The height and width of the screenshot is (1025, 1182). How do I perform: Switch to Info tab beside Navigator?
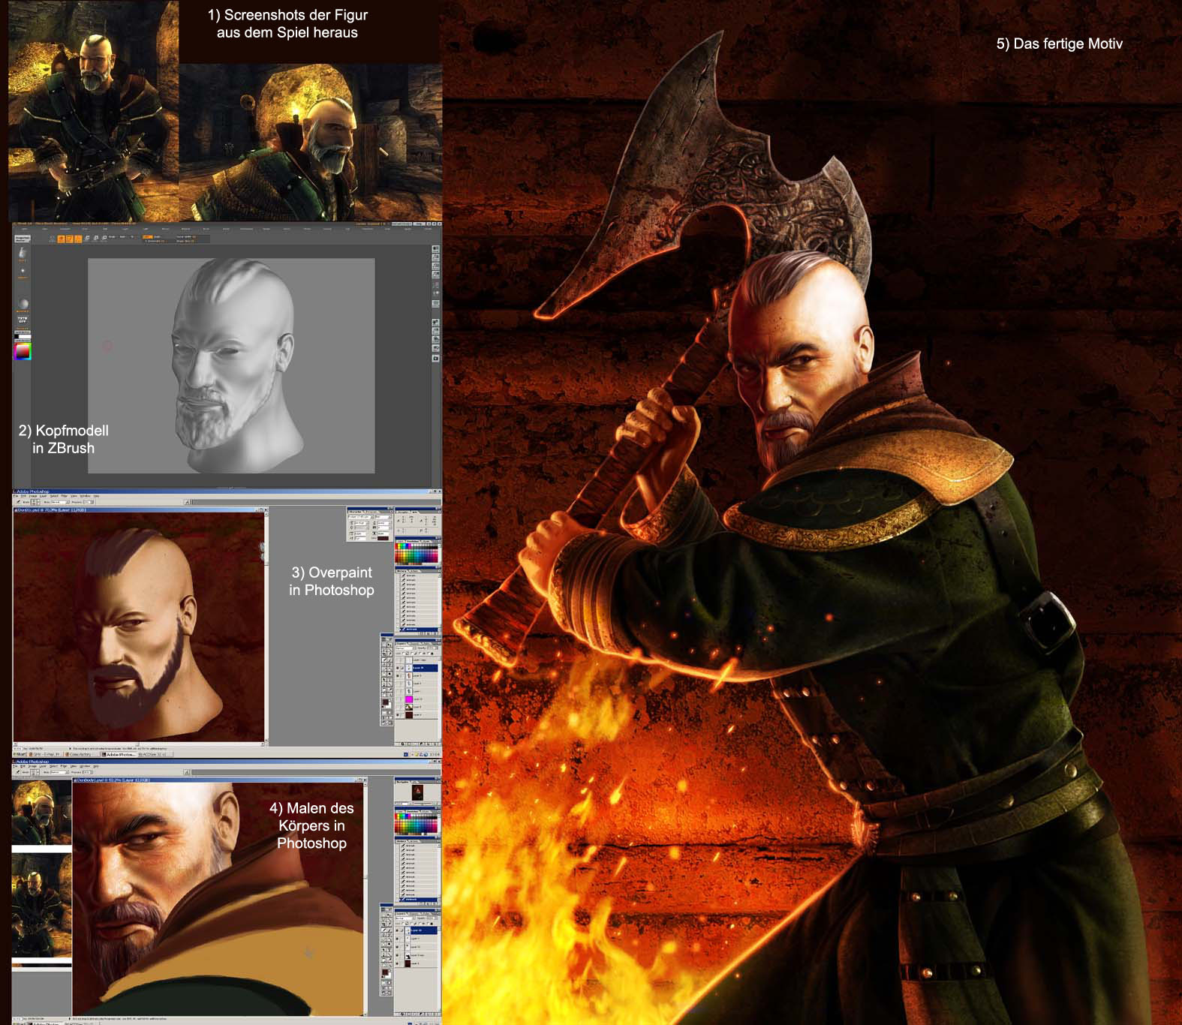(416, 782)
